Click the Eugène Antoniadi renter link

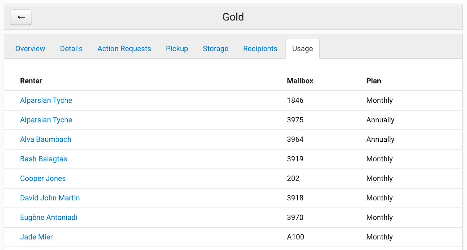[49, 218]
